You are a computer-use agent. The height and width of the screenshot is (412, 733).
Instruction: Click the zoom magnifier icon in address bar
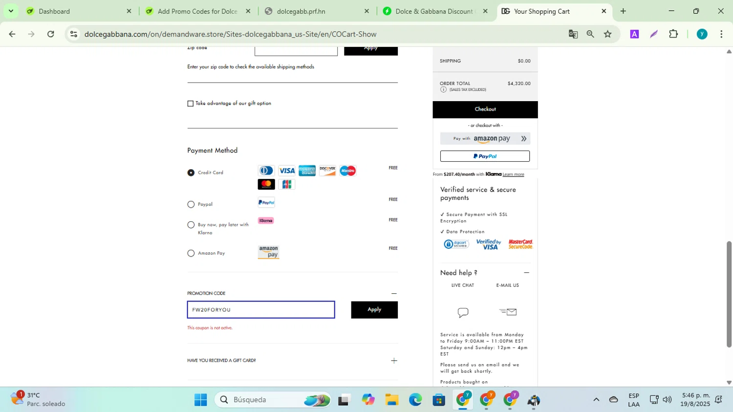pyautogui.click(x=590, y=34)
